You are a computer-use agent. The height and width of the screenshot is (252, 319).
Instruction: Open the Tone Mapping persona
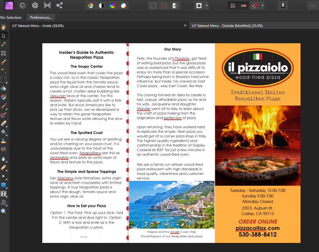pos(47,6)
